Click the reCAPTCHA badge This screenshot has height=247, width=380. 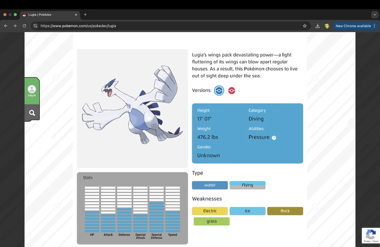(x=371, y=235)
